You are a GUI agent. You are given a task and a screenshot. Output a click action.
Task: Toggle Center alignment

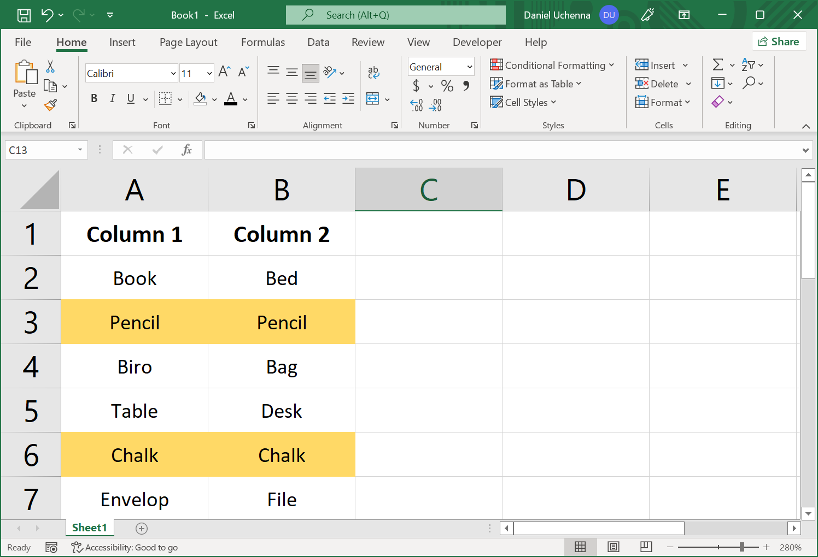tap(291, 99)
